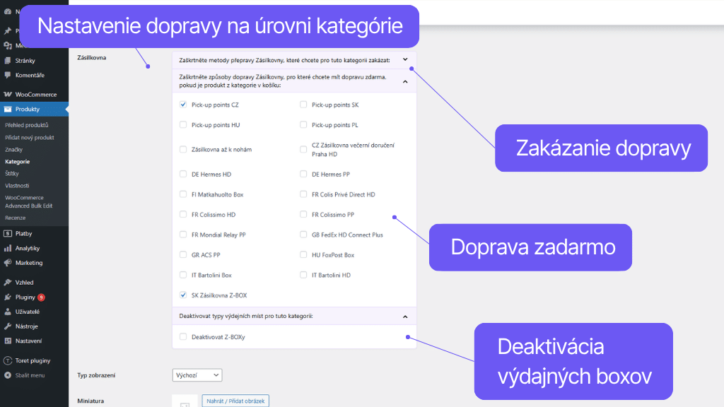Viewport: 724px width, 407px height.
Task: Check FI Matkahuolto Box checkbox
Action: (x=183, y=194)
